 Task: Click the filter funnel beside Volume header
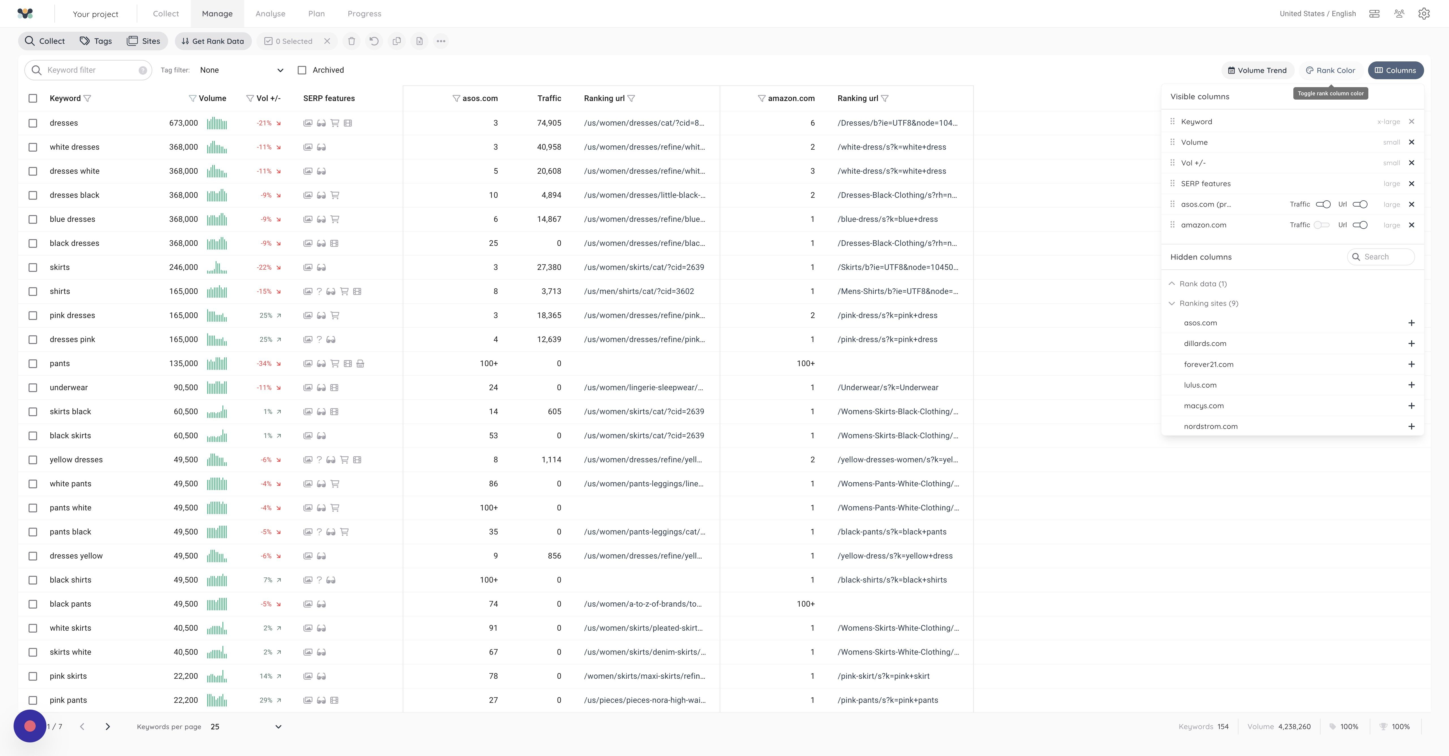[192, 98]
